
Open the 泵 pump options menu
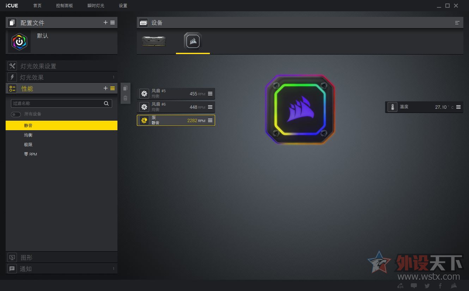tap(210, 120)
